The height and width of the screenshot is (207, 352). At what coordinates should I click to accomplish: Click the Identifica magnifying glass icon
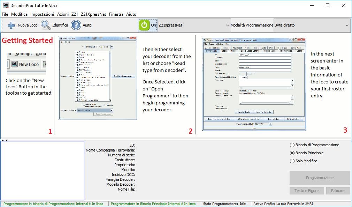click(x=46, y=25)
